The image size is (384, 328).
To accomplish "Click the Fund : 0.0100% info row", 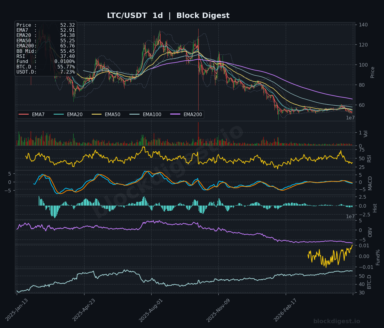I will pyautogui.click(x=46, y=62).
